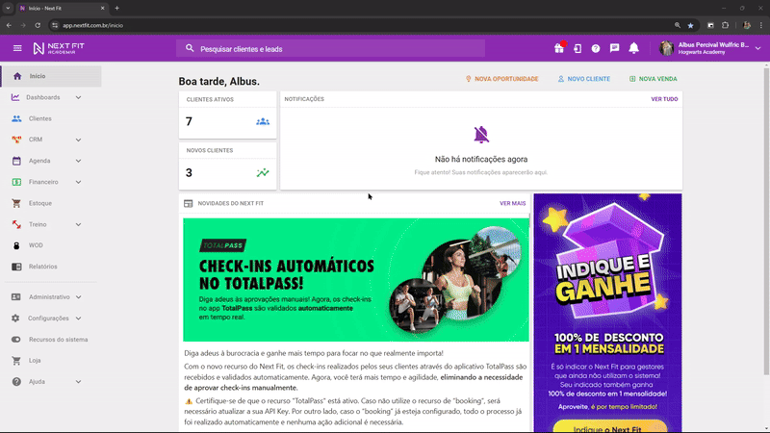Click Ver Mais in Novidades
This screenshot has width=770, height=433.
[x=512, y=203]
